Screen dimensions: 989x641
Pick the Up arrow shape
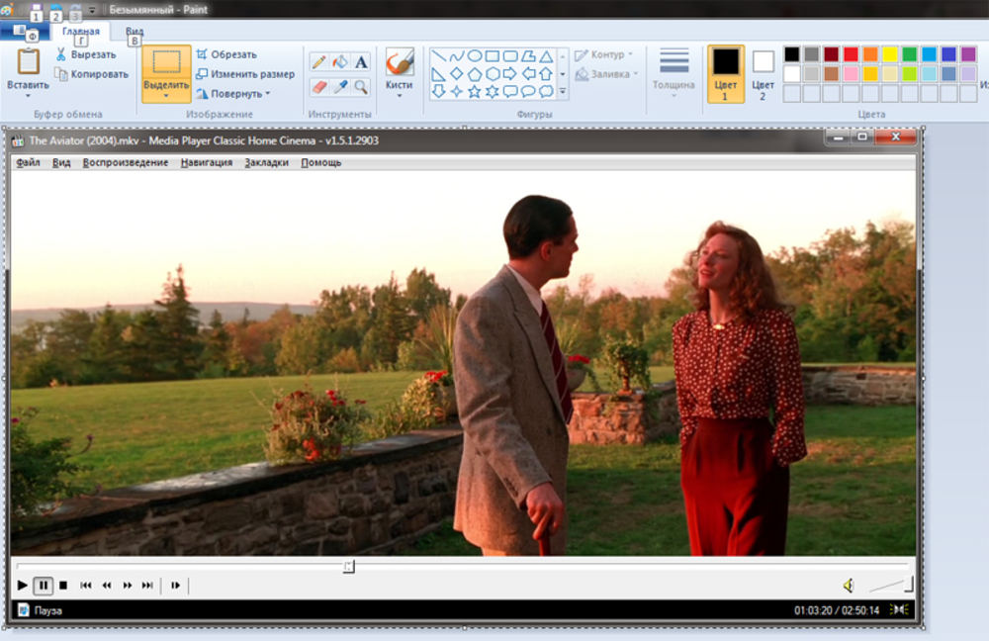coord(546,74)
